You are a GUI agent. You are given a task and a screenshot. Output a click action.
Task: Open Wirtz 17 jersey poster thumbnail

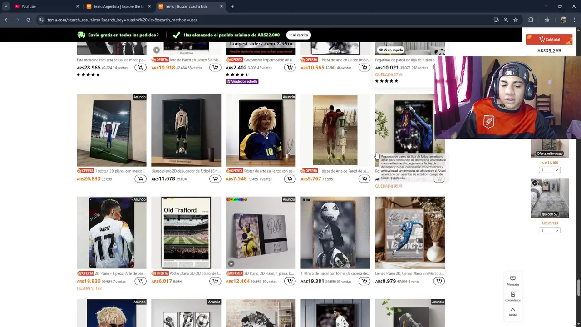tap(112, 233)
